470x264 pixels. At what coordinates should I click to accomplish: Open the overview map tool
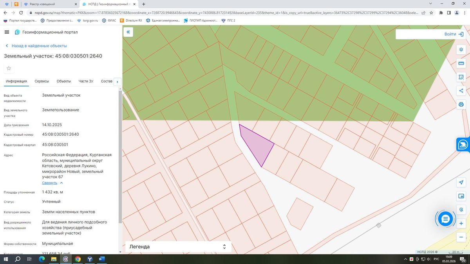461,196
